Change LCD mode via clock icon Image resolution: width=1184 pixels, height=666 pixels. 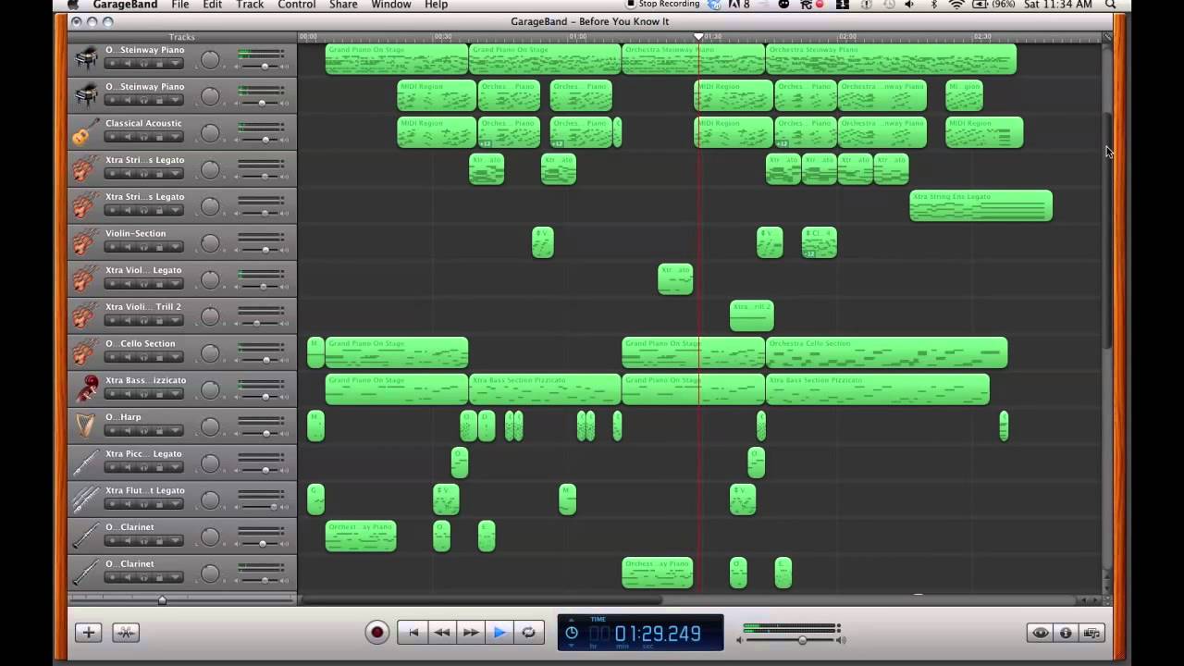coord(572,633)
